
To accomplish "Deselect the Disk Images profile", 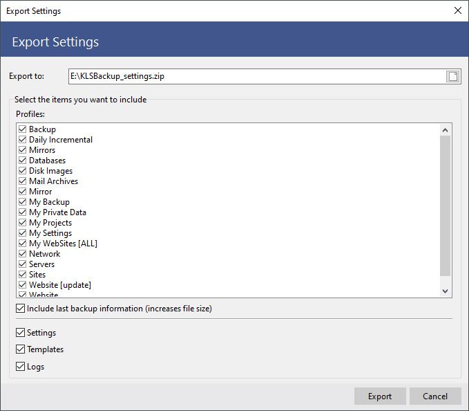I will (x=23, y=171).
